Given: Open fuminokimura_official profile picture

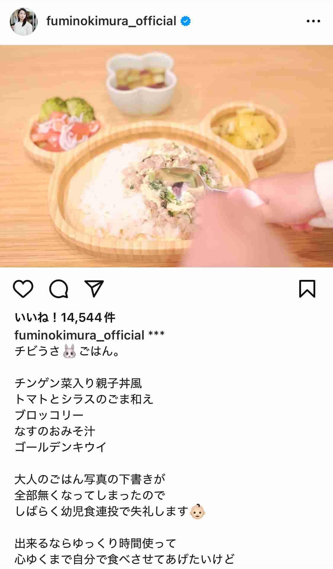Looking at the screenshot, I should (23, 22).
